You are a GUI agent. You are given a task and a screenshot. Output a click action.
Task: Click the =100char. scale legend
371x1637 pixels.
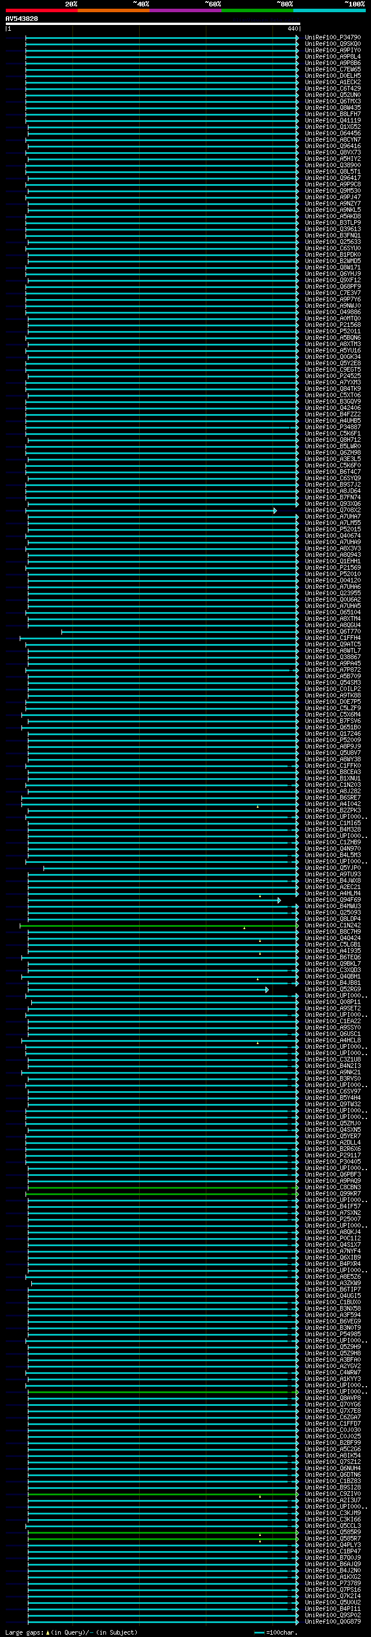point(275,1632)
